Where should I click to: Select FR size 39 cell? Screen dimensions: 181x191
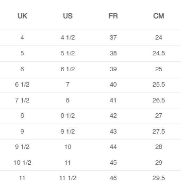click(x=113, y=69)
